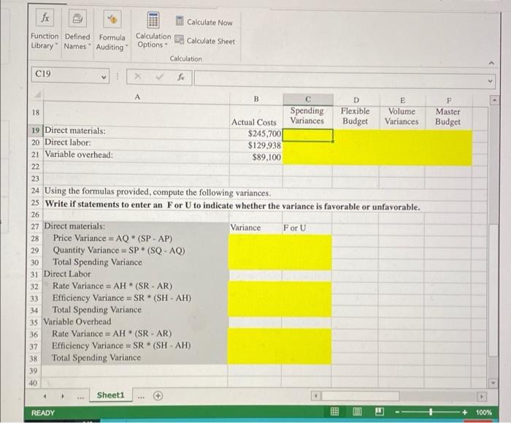Switch to Normal view icon
The height and width of the screenshot is (423, 511).
click(x=334, y=412)
